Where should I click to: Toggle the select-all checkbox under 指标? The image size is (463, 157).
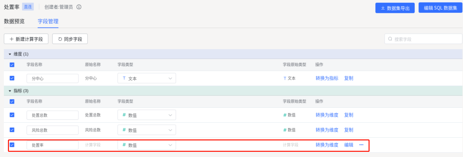12,101
